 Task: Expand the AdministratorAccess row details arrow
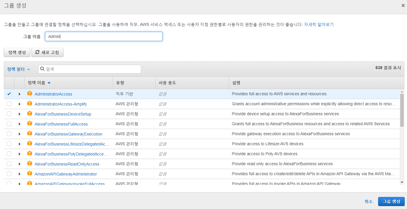click(19, 94)
